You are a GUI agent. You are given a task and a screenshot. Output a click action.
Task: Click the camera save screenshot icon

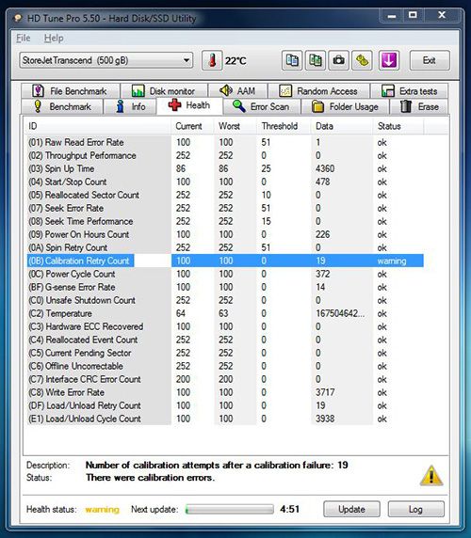pyautogui.click(x=339, y=61)
